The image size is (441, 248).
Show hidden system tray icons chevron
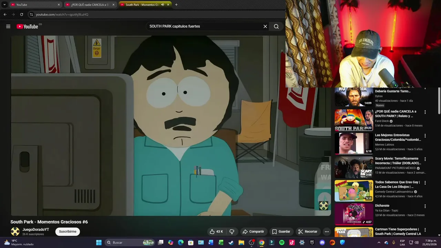pyautogui.click(x=379, y=242)
